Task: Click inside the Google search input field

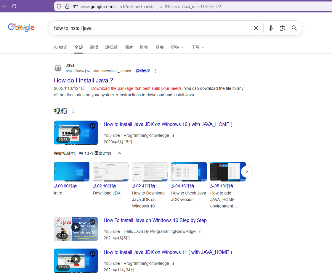Action: click(x=148, y=28)
